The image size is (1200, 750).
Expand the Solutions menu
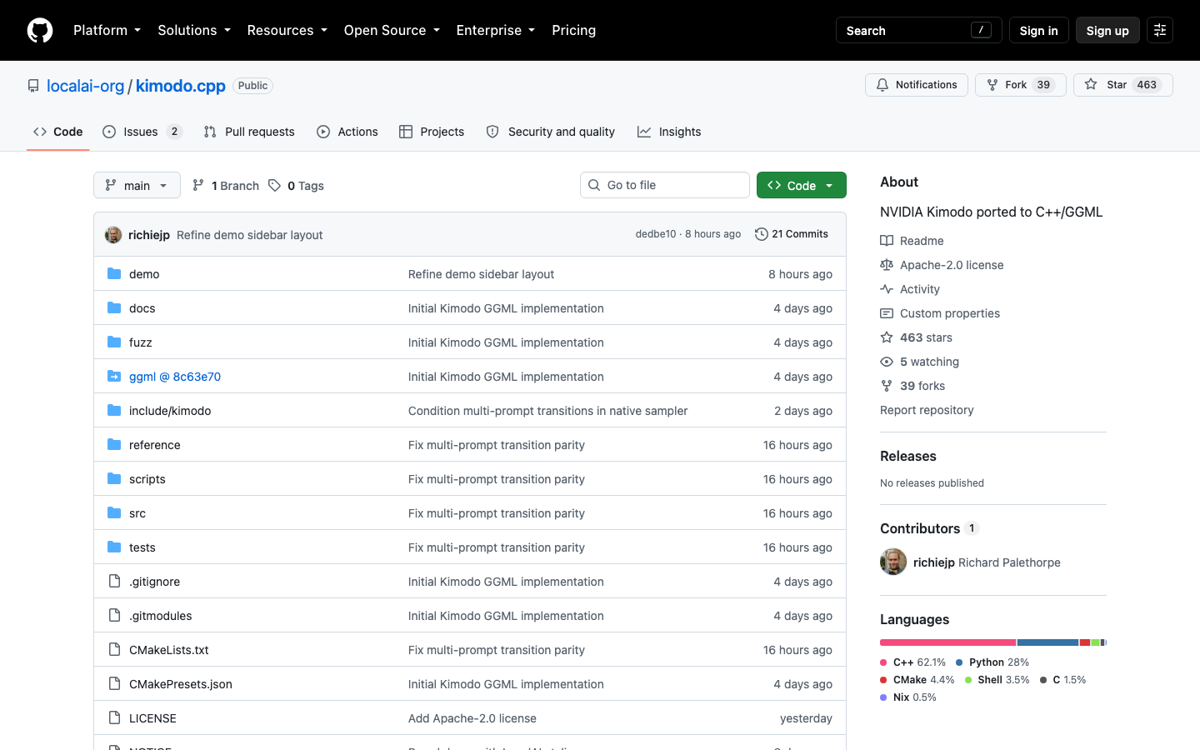click(194, 30)
